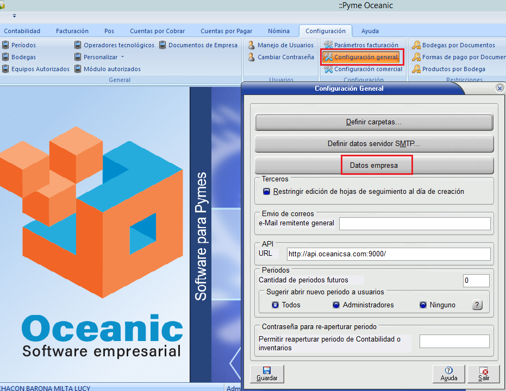Expand the quick access toolbar arrow
Screen dimensions: 506x391
pyautogui.click(x=14, y=16)
